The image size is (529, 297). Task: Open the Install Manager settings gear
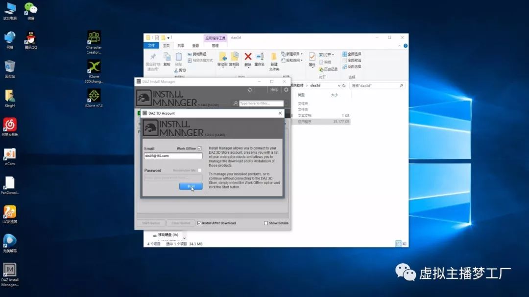[x=286, y=90]
